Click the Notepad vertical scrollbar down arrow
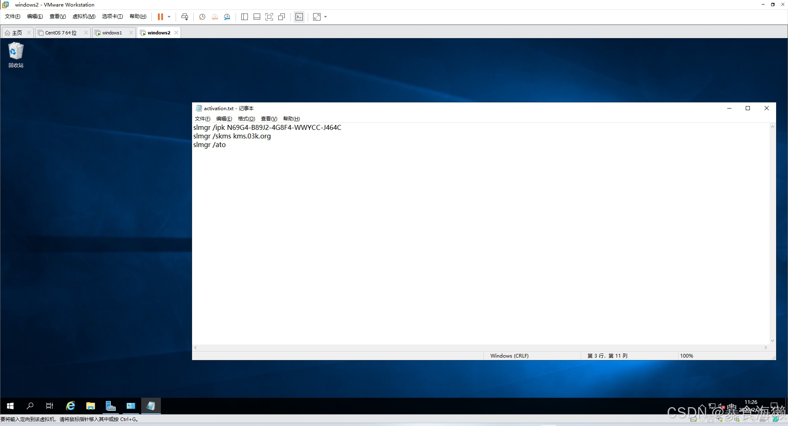This screenshot has height=426, width=788. tap(772, 341)
